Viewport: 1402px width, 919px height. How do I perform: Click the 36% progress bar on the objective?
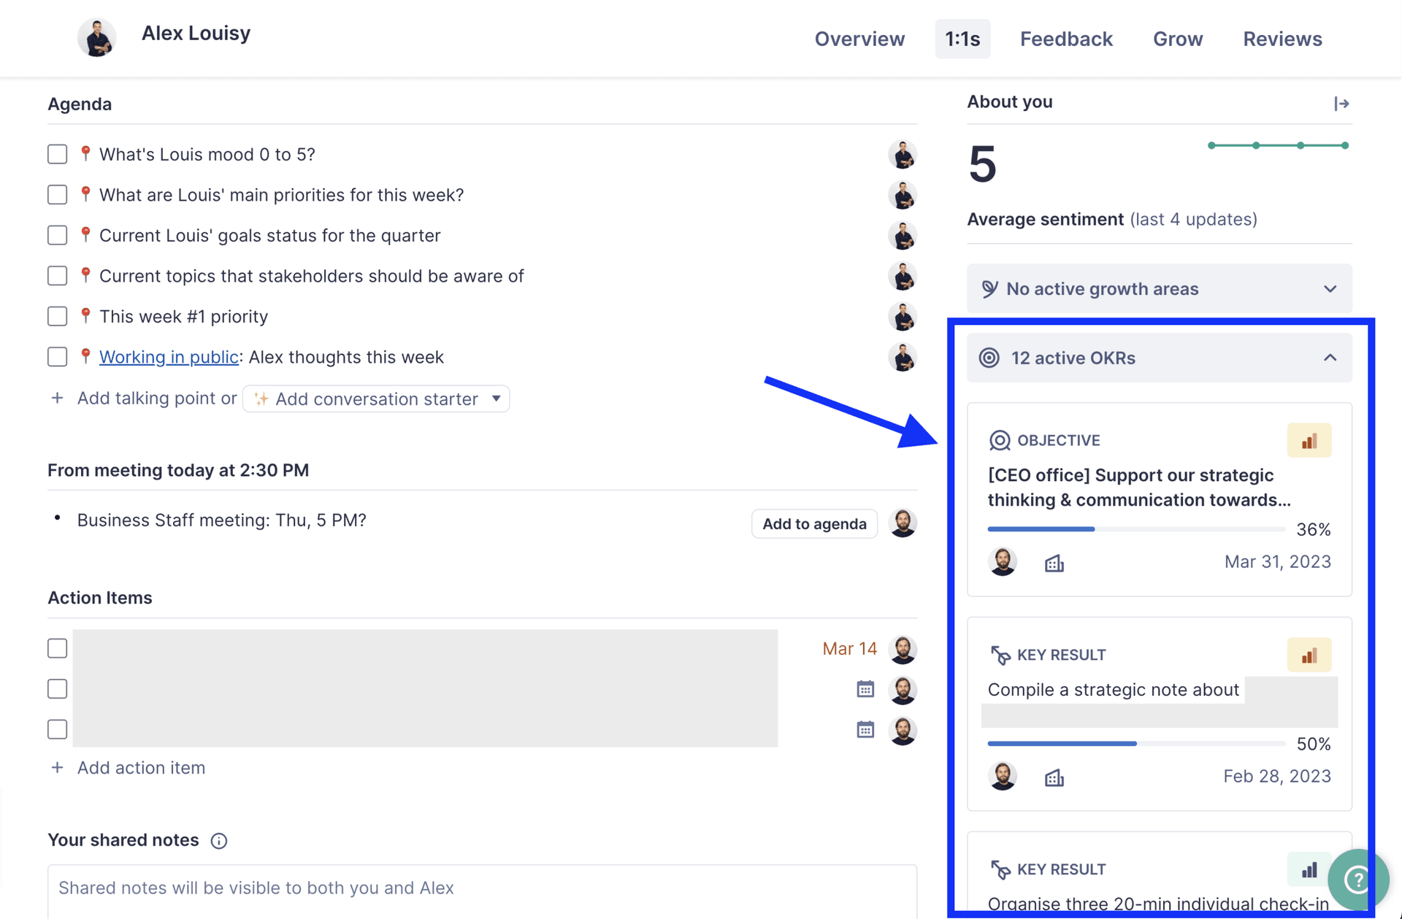coord(1136,529)
